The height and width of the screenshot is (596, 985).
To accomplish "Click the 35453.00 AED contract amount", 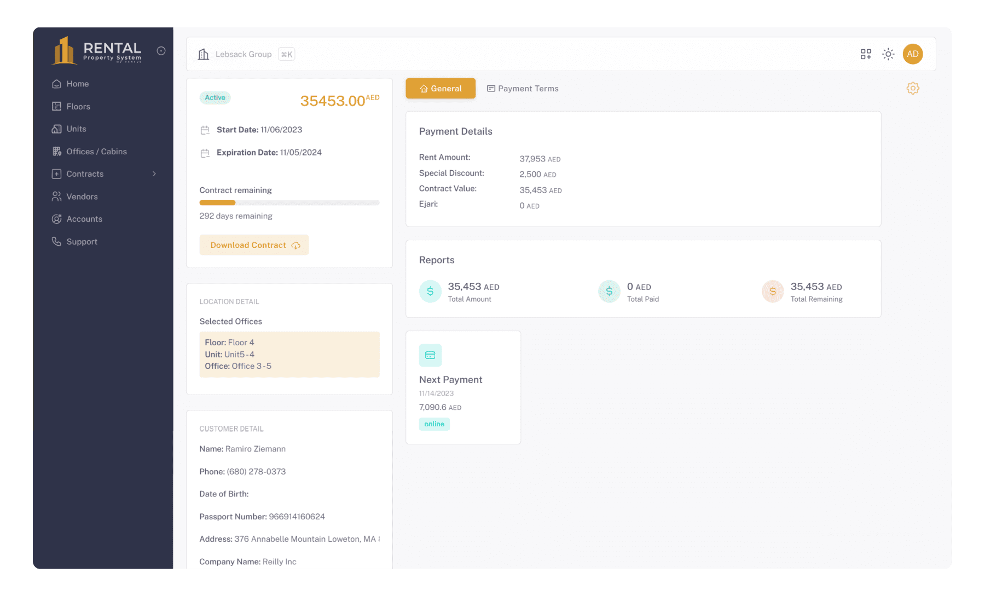I will pyautogui.click(x=340, y=100).
